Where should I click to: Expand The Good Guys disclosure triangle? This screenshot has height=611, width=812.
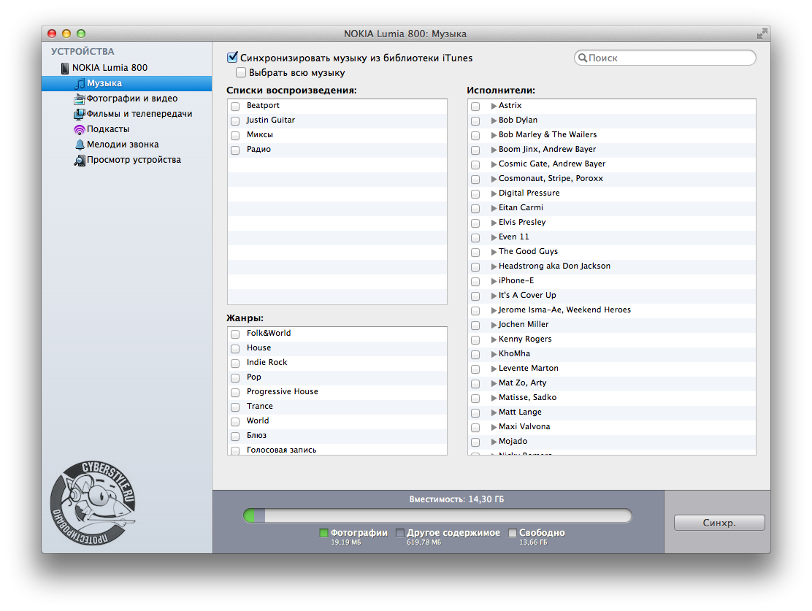(x=494, y=252)
